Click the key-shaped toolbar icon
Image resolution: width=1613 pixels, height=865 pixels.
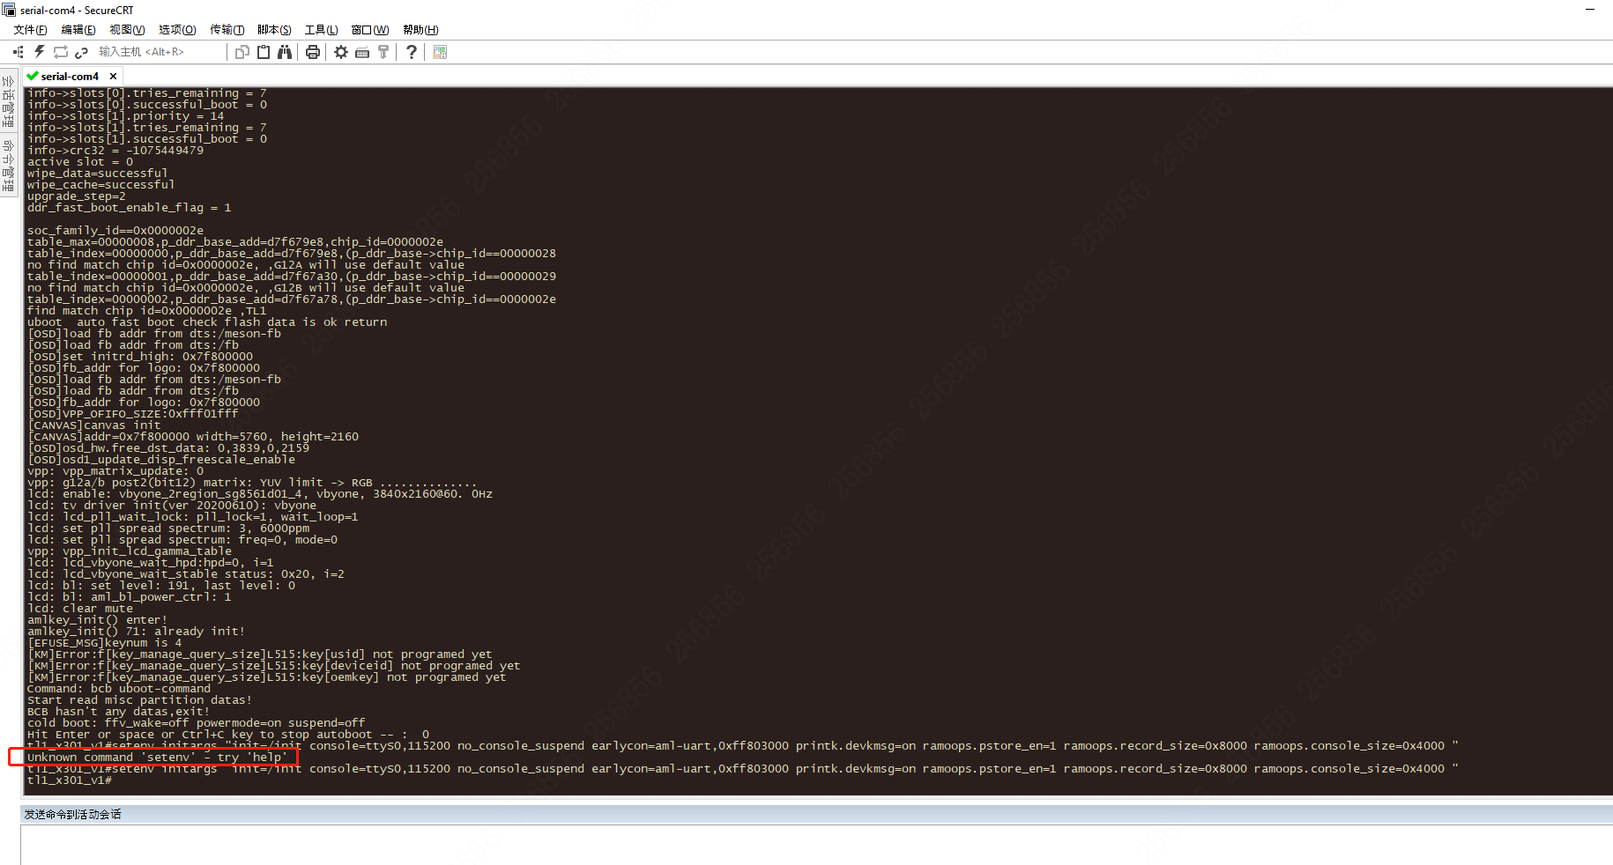pos(383,51)
